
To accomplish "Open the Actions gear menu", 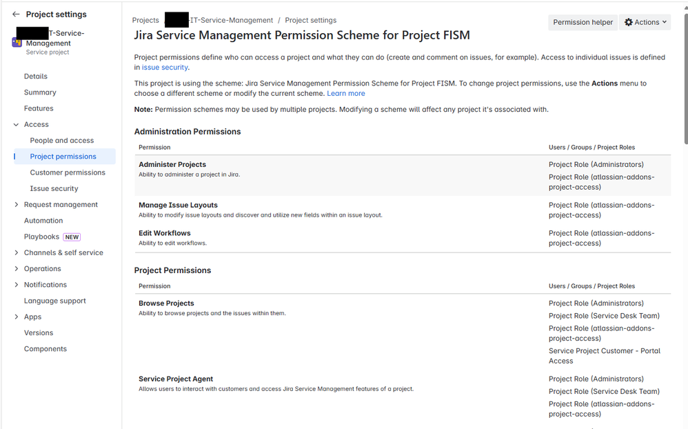I will [644, 21].
